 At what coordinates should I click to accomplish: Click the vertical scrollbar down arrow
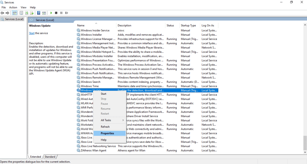305,152
